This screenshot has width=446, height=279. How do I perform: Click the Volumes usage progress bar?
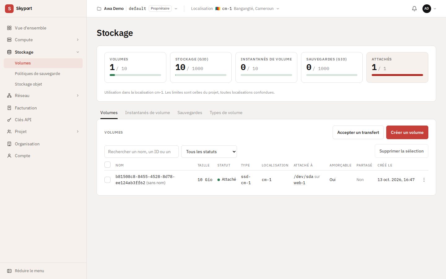tap(135, 75)
